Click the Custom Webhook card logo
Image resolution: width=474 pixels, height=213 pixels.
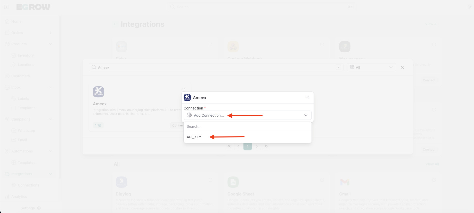233,47
